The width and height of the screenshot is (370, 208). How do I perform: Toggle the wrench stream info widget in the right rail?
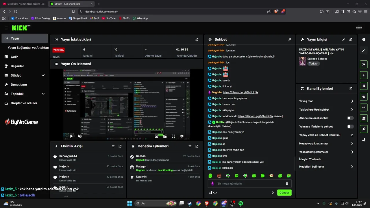(x=364, y=129)
